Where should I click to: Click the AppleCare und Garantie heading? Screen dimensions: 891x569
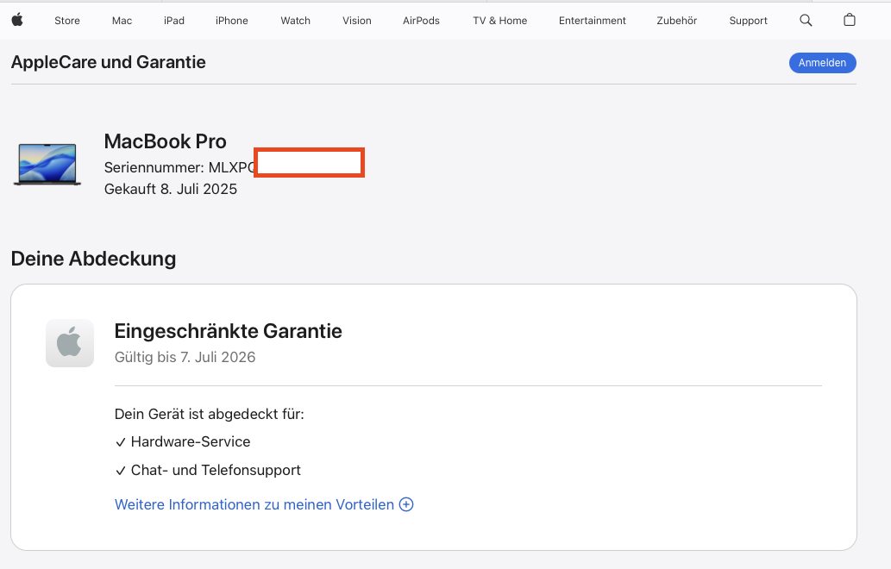(x=109, y=62)
